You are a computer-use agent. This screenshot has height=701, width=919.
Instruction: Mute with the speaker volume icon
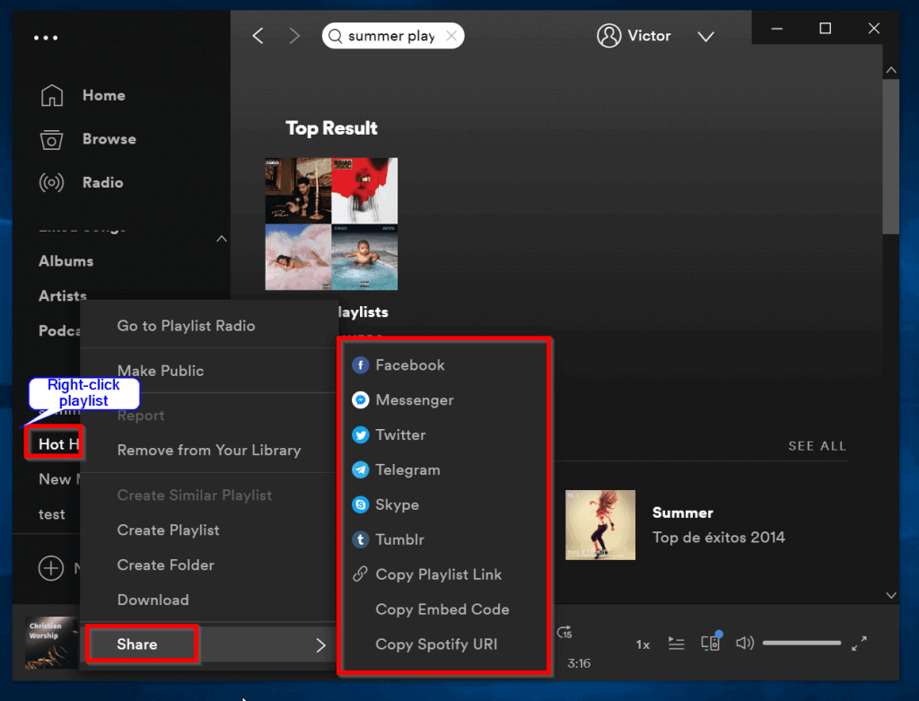[744, 644]
